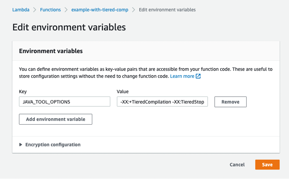This screenshot has width=289, height=179.
Task: Click the Value column label
Action: pyautogui.click(x=123, y=91)
